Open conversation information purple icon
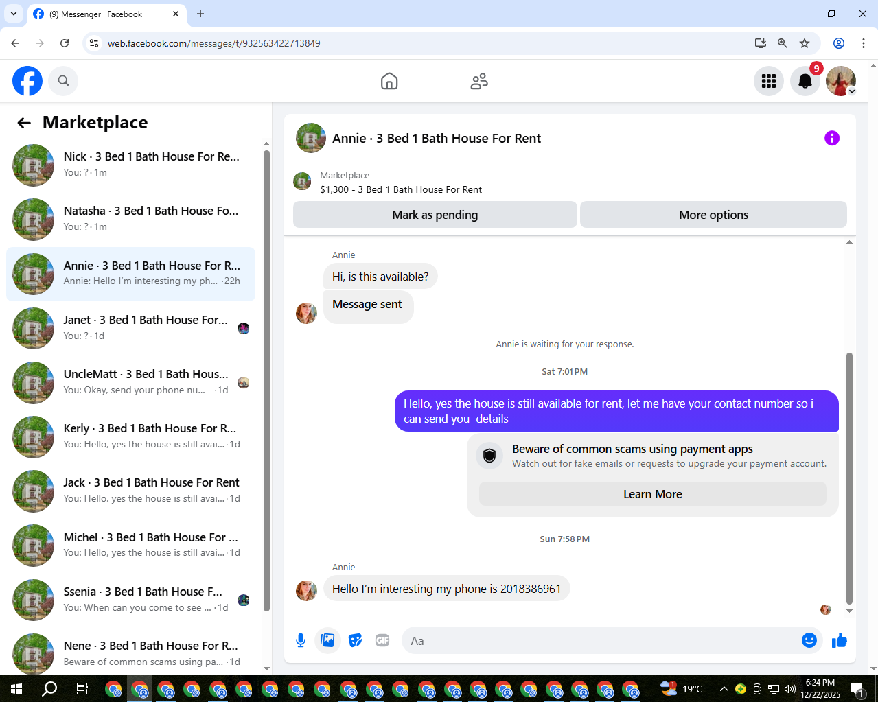This screenshot has height=702, width=878. [832, 138]
